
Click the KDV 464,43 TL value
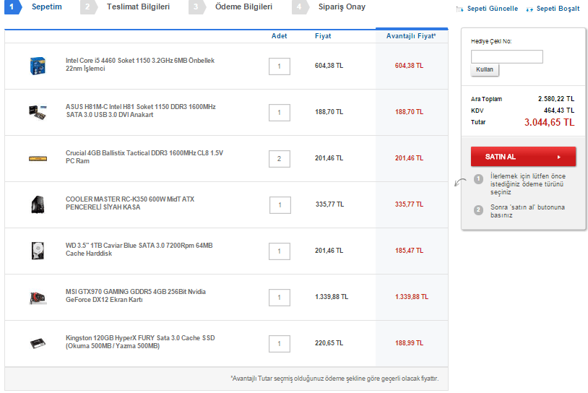(559, 111)
